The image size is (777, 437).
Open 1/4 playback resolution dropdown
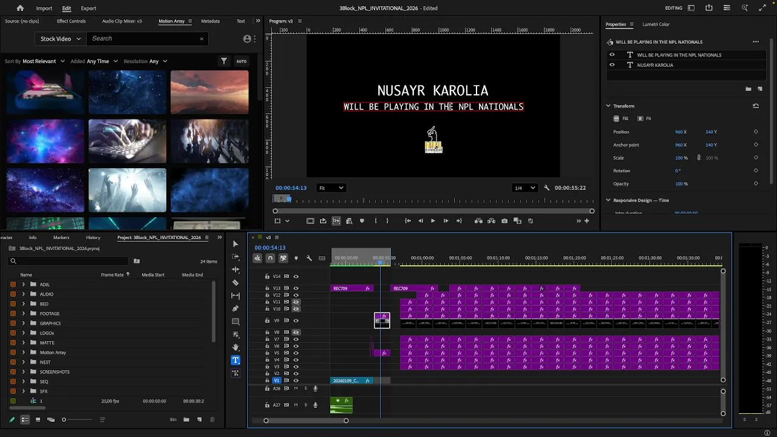click(525, 188)
